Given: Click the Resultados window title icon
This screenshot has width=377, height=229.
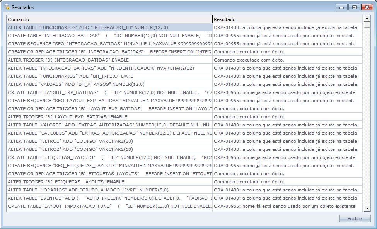Looking at the screenshot, I should pos(7,7).
